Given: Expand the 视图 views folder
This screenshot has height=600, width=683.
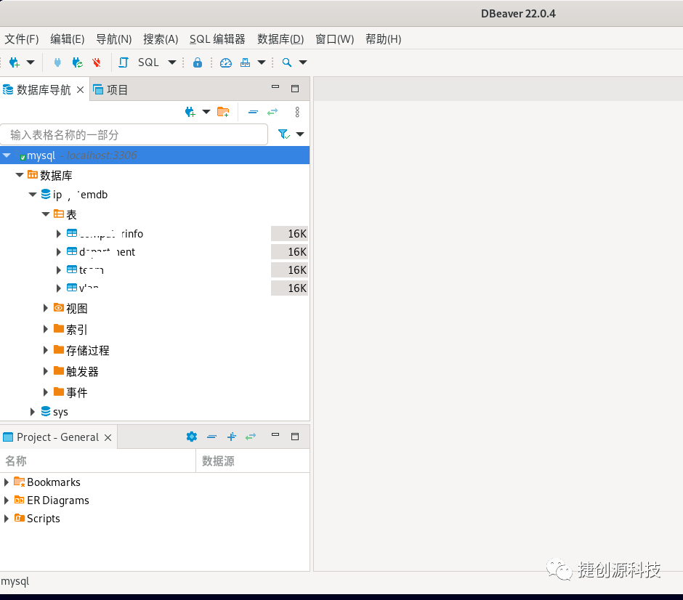Looking at the screenshot, I should [x=45, y=308].
